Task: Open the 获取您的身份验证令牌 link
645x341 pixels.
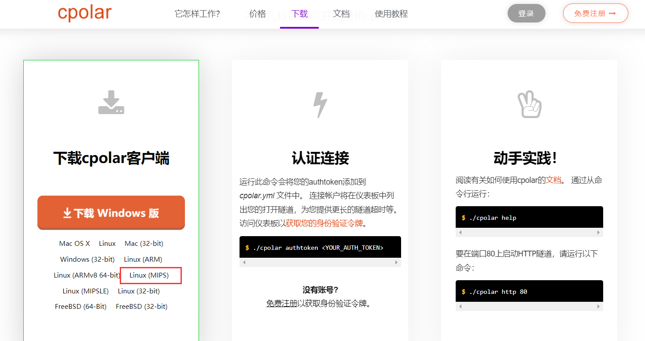Action: (324, 223)
